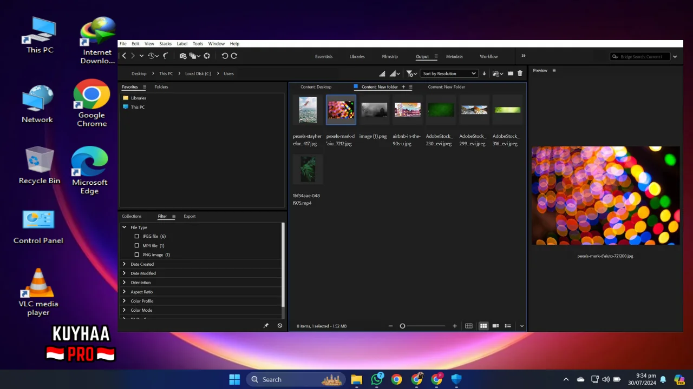Click to lock thumbnail grid icon
The width and height of the screenshot is (693, 389).
(x=469, y=326)
